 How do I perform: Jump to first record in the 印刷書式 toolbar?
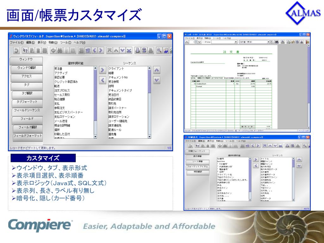coord(265,146)
